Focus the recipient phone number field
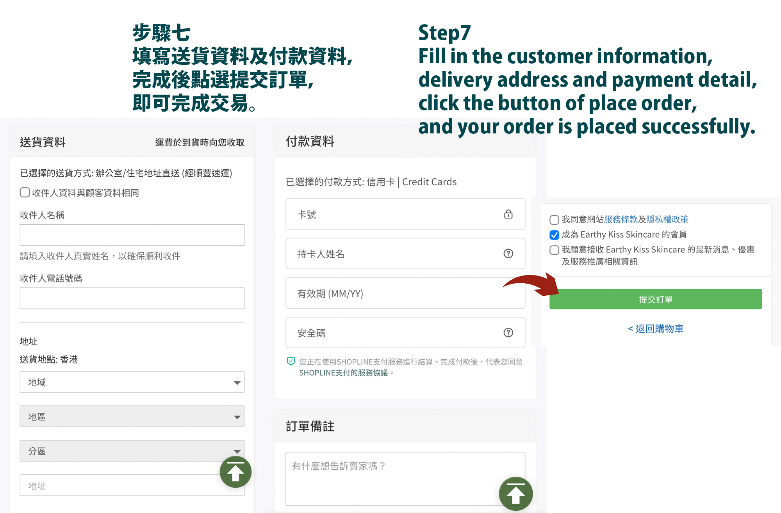This screenshot has height=513, width=781. click(132, 298)
